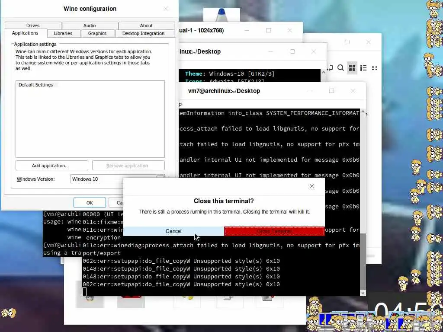443x332 pixels.
Task: Close the rear Desktop terminal showing Theme
Action: [x=314, y=52]
